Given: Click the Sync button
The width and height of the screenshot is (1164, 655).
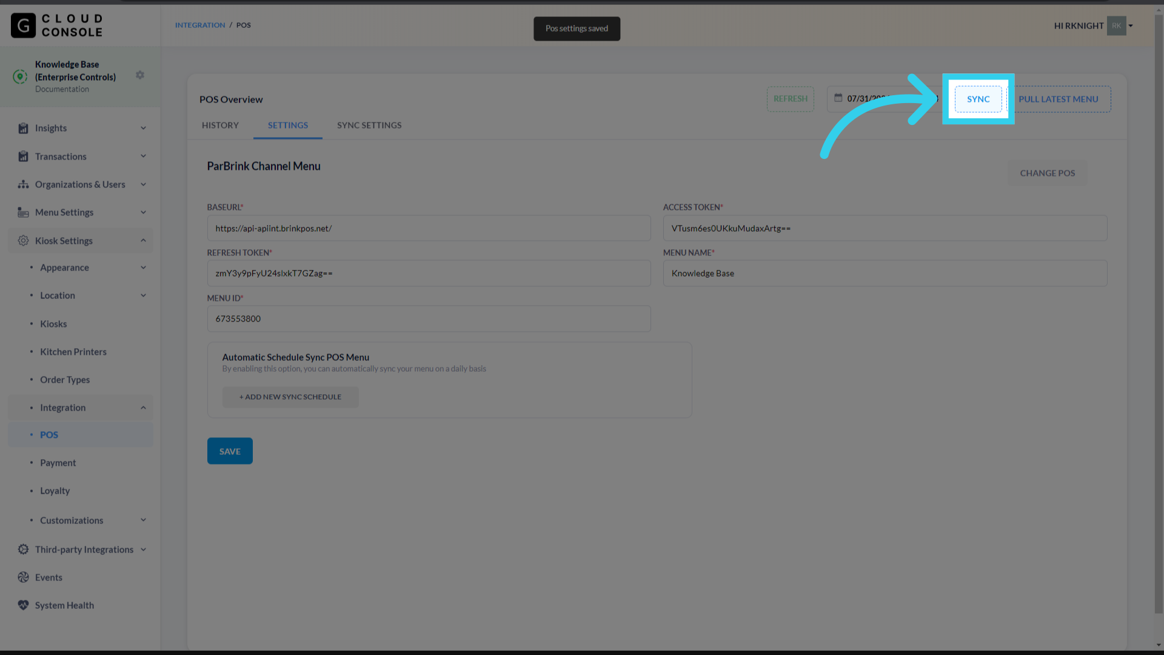Looking at the screenshot, I should [x=978, y=99].
